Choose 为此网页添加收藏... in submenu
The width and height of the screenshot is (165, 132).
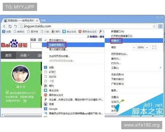tap(59, 56)
